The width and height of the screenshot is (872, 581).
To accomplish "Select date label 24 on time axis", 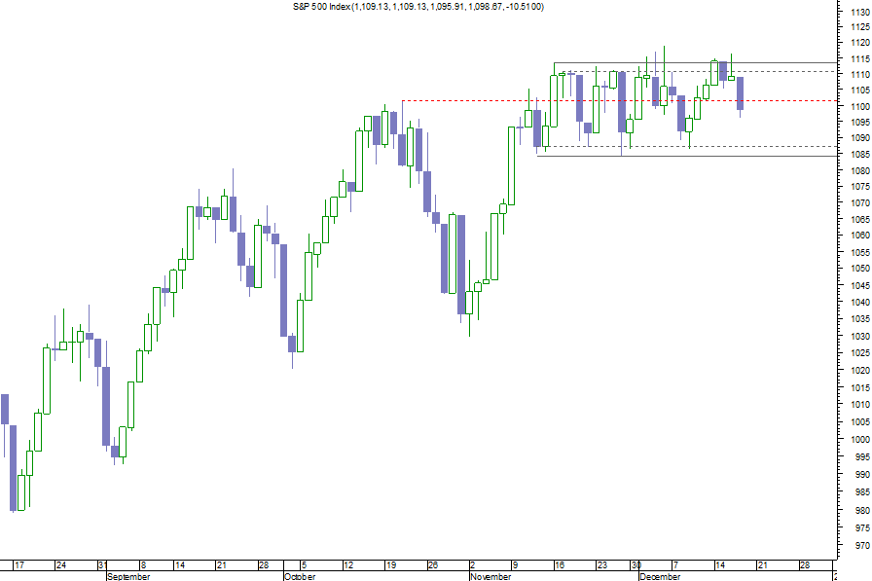I will [x=61, y=564].
